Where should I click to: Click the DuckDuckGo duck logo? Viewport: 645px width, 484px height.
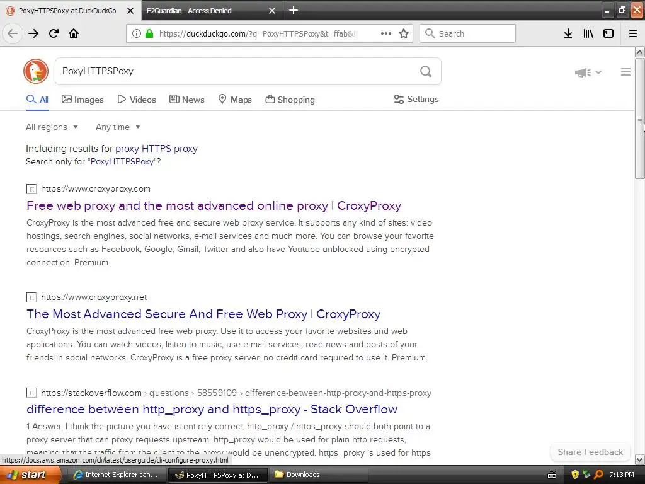click(x=36, y=71)
